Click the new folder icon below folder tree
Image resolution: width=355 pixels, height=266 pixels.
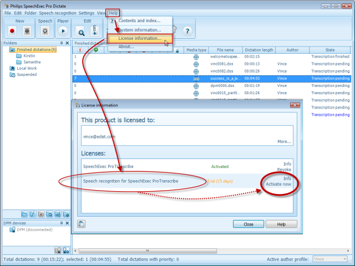click(x=24, y=214)
